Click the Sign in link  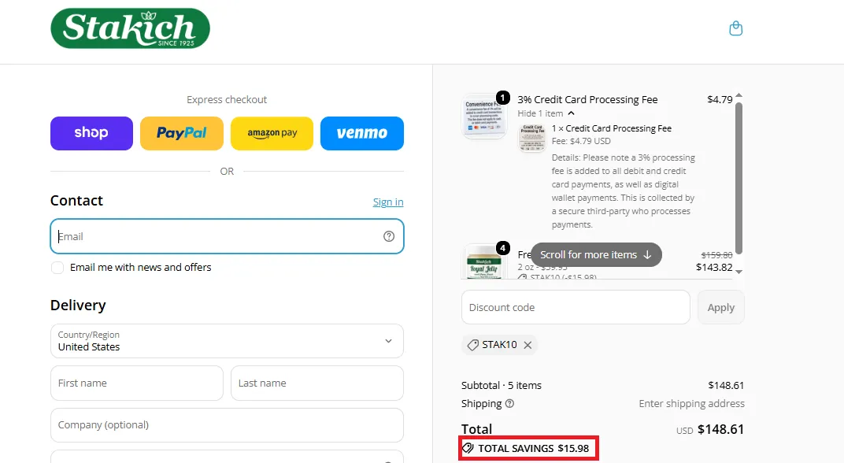(388, 202)
